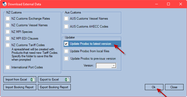The height and width of the screenshot is (97, 187).
Task: Tick the NZ Customs Vessel Names checkbox
Action: point(8,25)
